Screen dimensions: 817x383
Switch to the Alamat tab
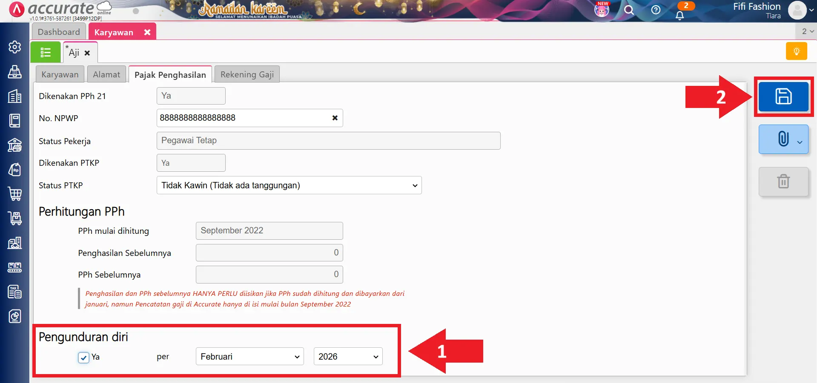coord(106,74)
